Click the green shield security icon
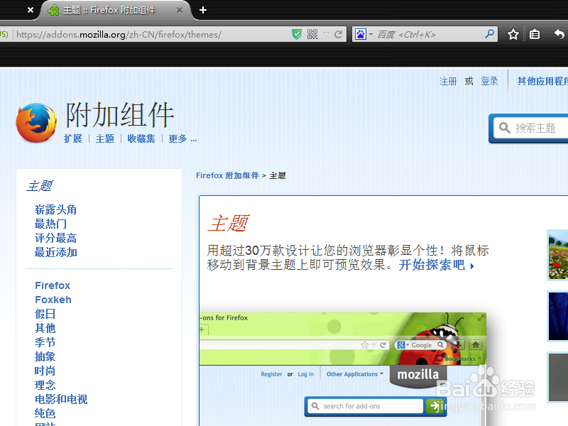This screenshot has width=568, height=426. pyautogui.click(x=297, y=34)
